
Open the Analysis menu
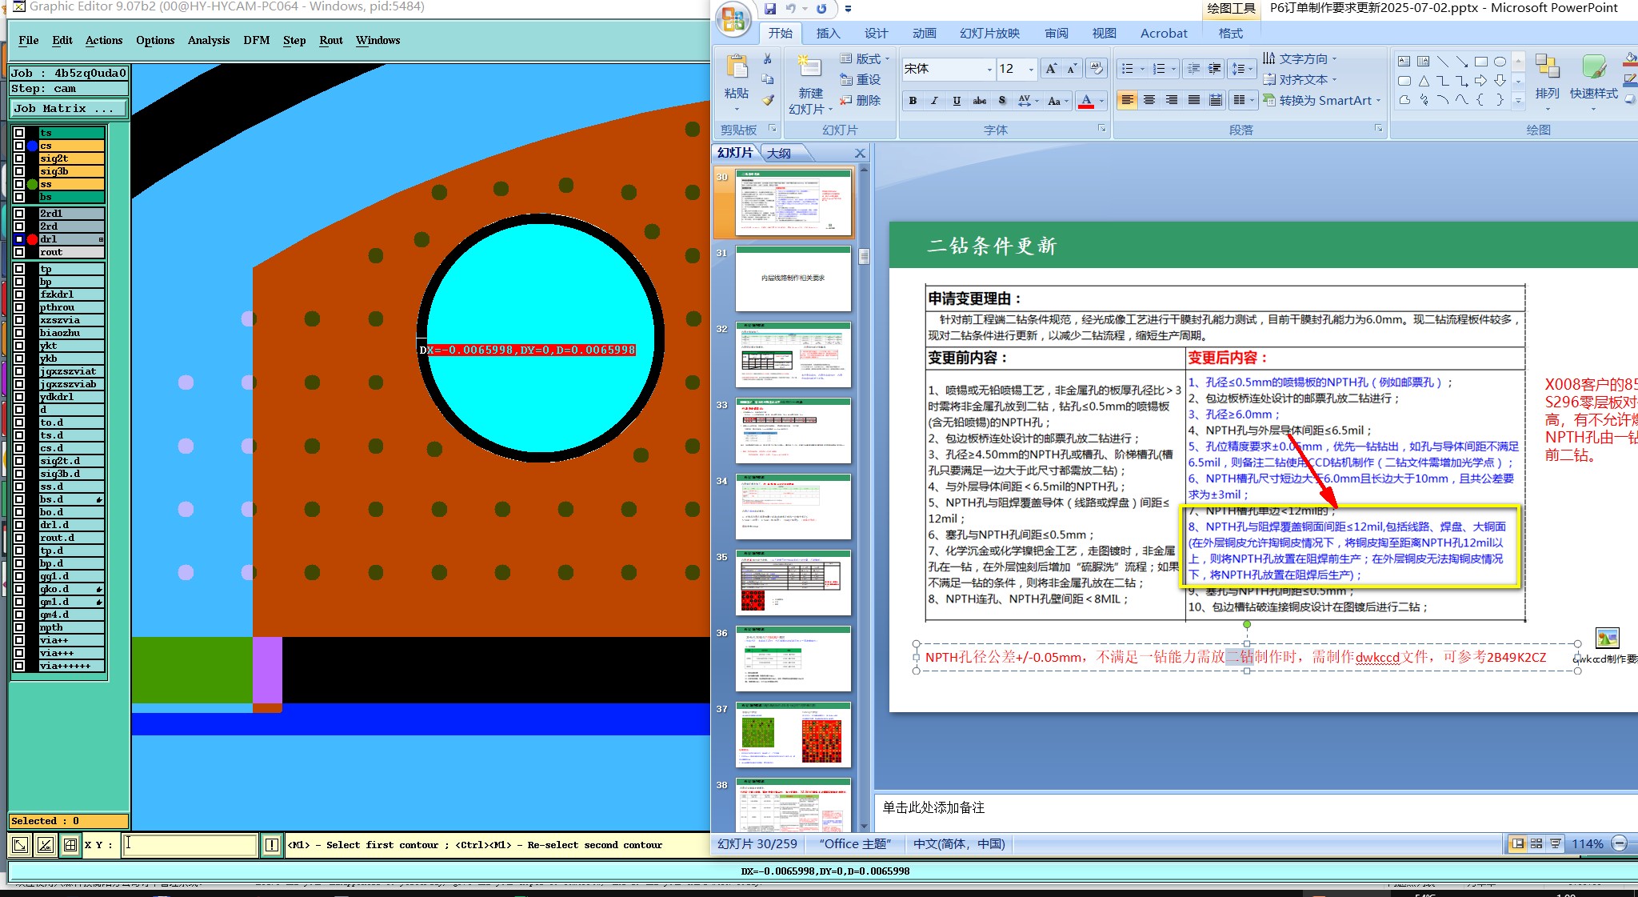pos(208,40)
